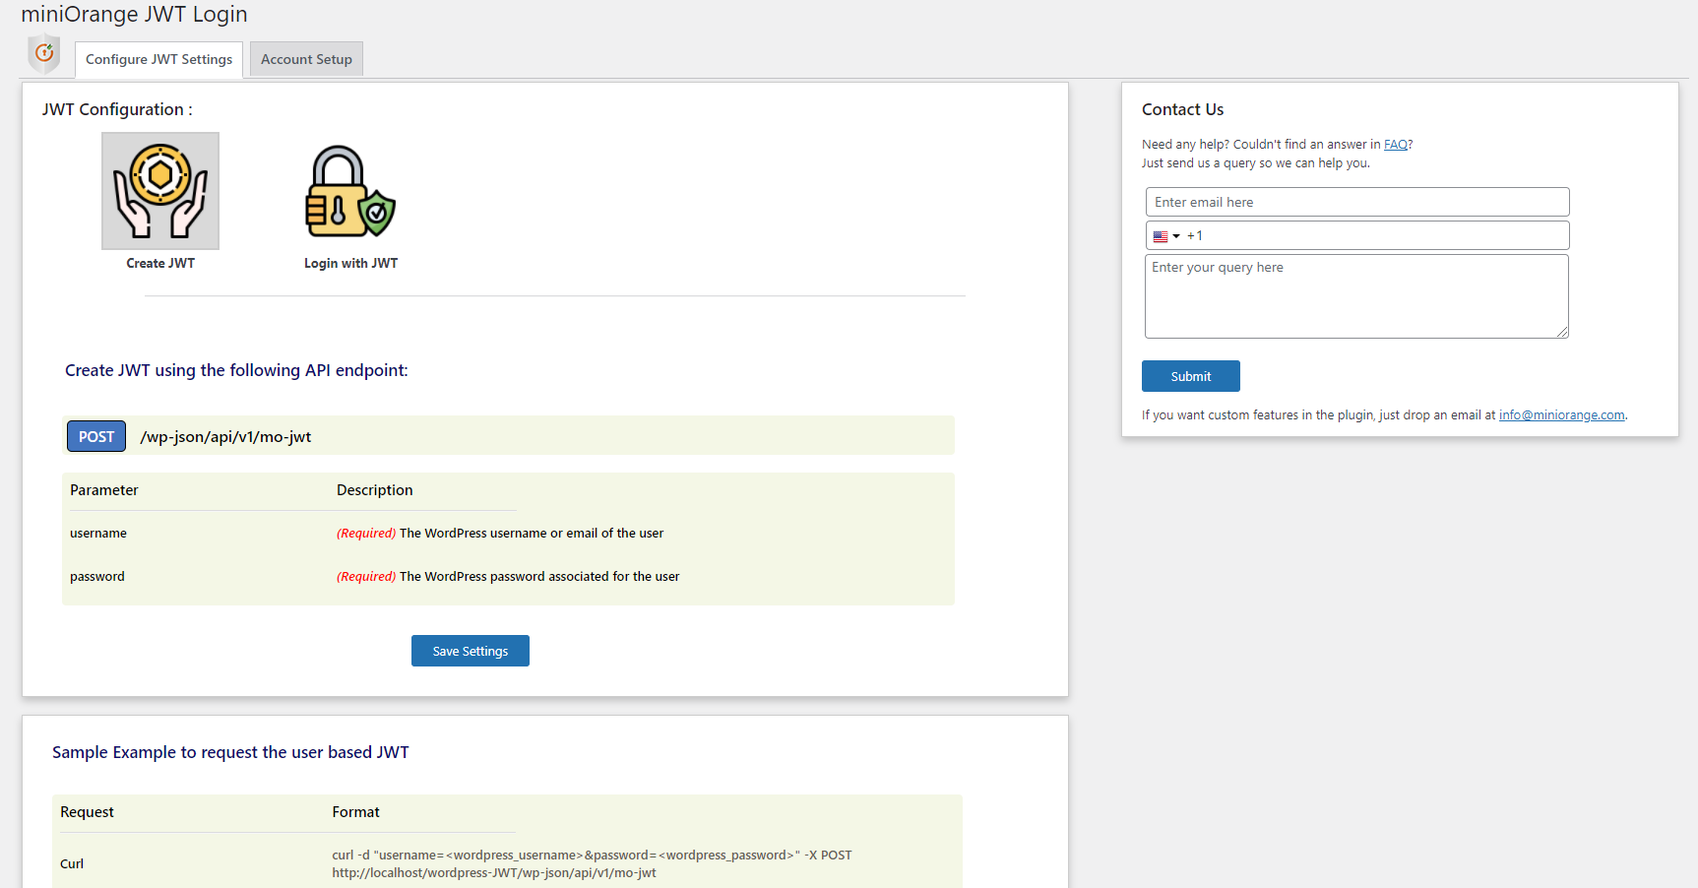Click the miniOrange shield logo icon
This screenshot has height=888, width=1698.
(44, 53)
